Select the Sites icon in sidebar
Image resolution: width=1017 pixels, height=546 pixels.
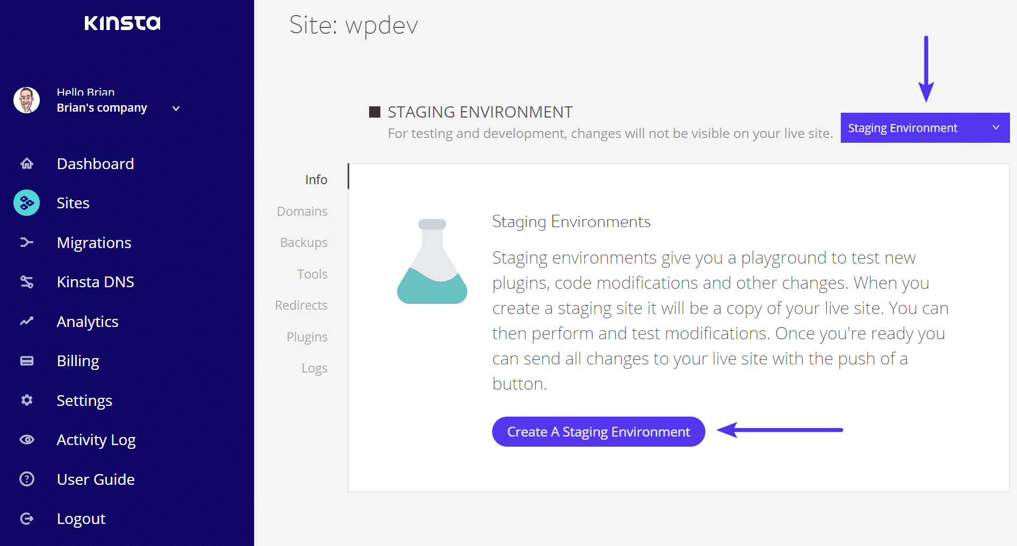pos(26,202)
